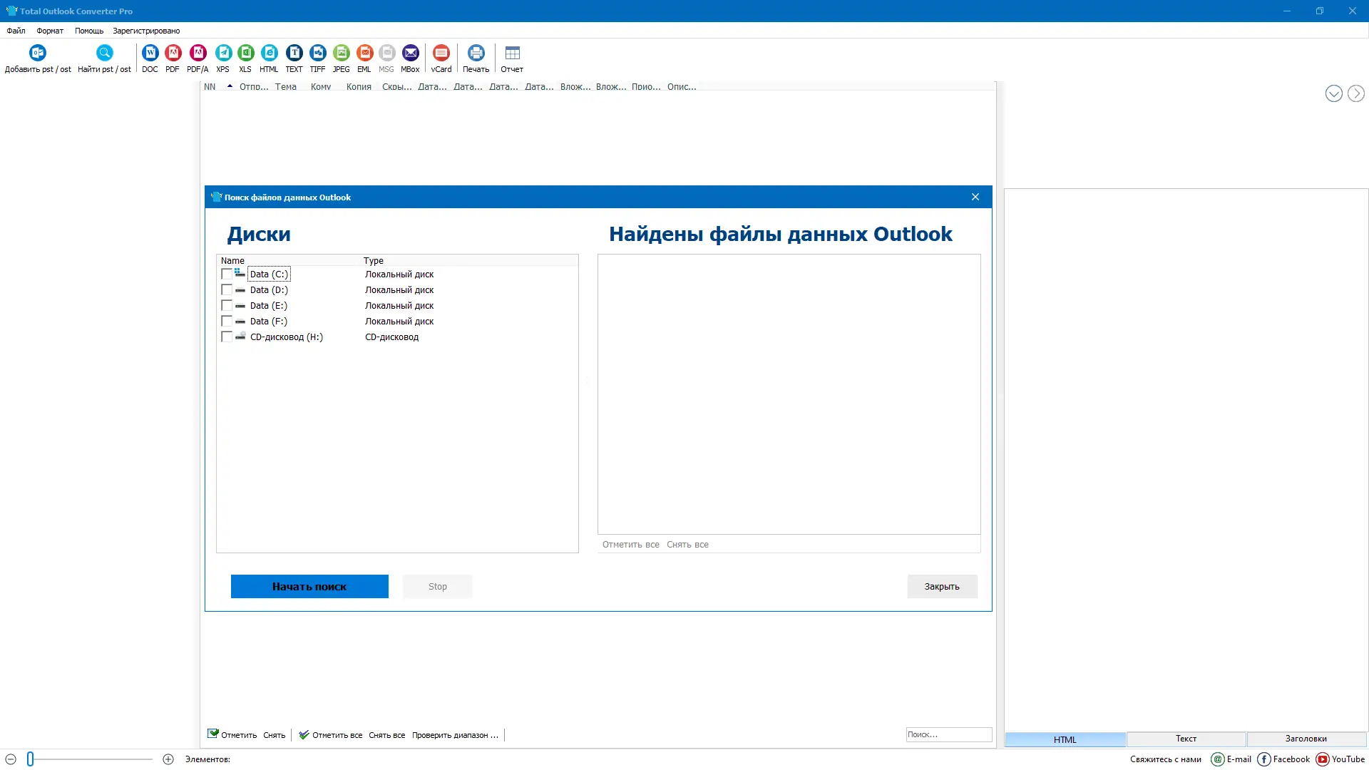Select the PDF/A conversion icon
This screenshot has height=770, width=1369.
tap(198, 53)
